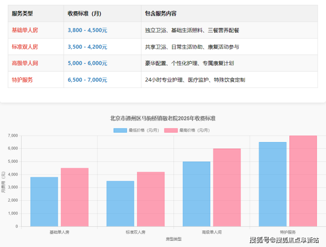Click 高级单人间 in the table's first column

tap(25, 63)
